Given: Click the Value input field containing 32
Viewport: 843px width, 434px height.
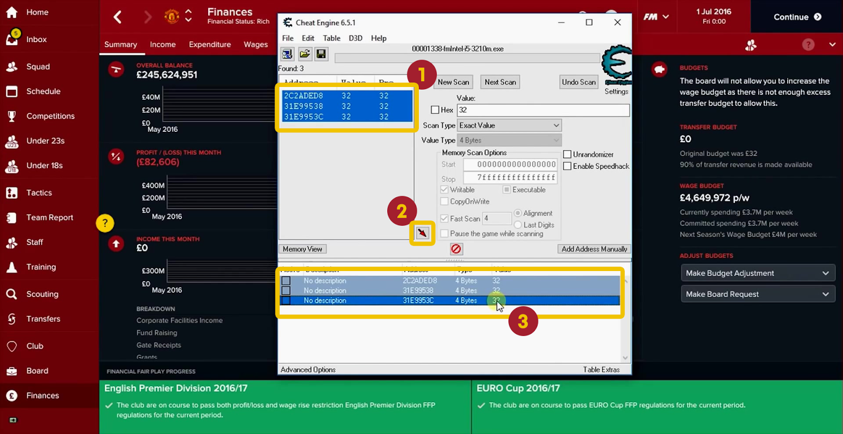Looking at the screenshot, I should point(543,110).
